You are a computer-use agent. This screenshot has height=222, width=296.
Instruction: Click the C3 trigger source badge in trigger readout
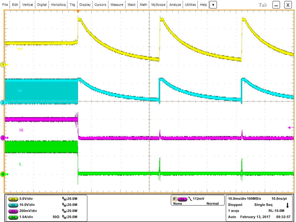182,199
